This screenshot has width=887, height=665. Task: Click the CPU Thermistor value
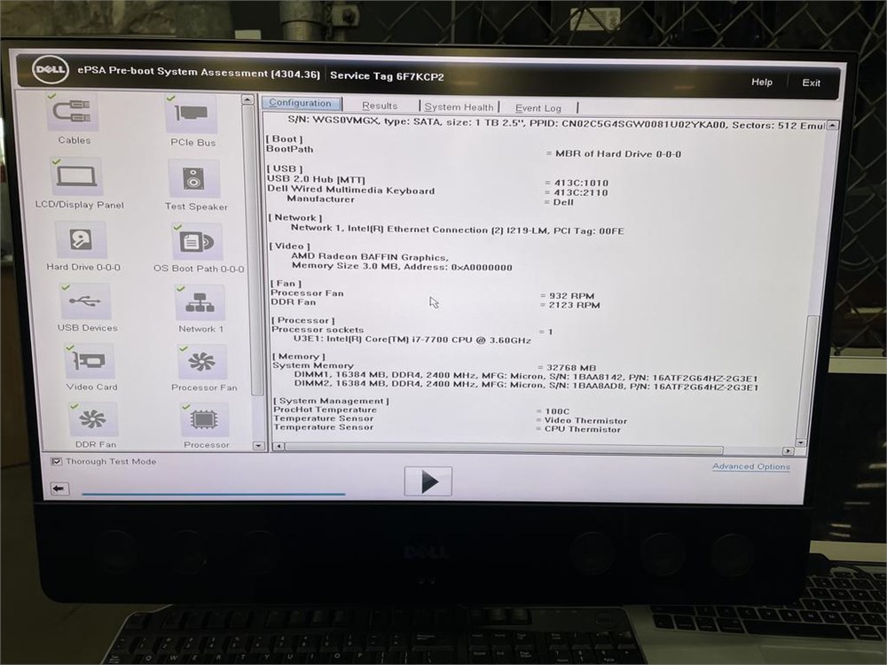click(583, 429)
